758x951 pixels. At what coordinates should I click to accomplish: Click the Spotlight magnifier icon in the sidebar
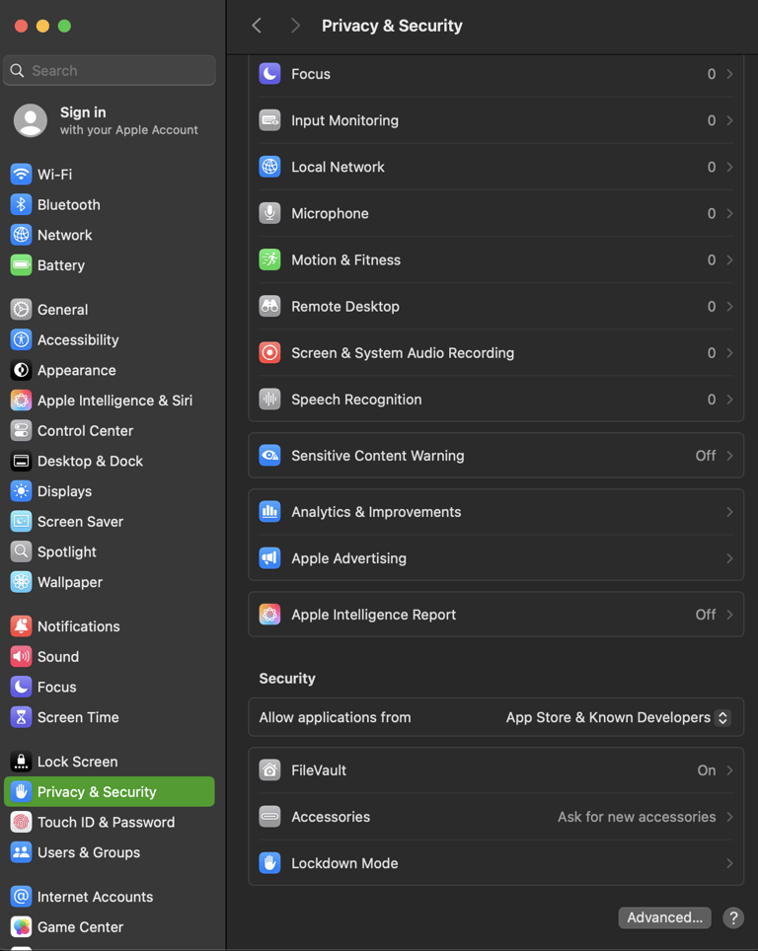[22, 551]
